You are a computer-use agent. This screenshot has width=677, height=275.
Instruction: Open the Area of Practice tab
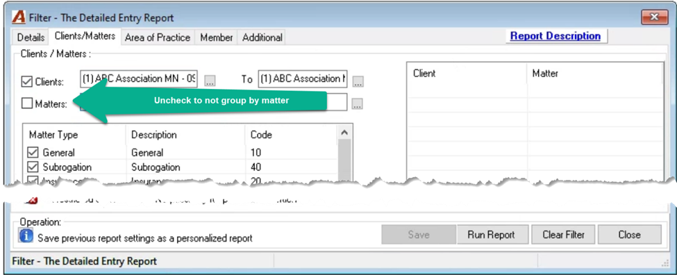tap(158, 37)
